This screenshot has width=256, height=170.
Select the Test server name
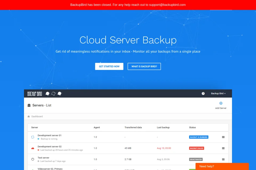43,158
